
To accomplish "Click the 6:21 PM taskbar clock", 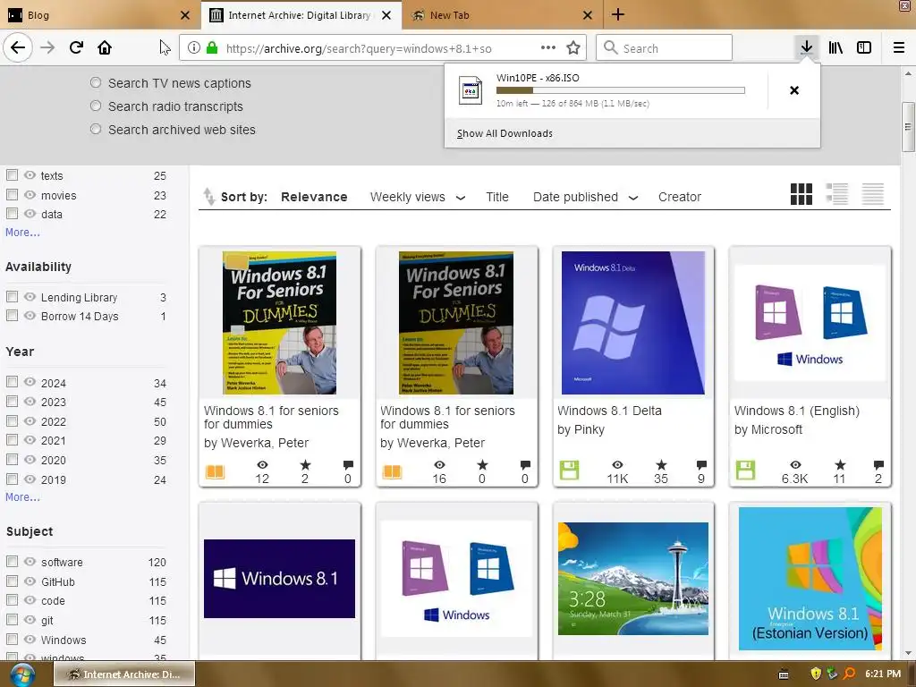I will coord(883,674).
